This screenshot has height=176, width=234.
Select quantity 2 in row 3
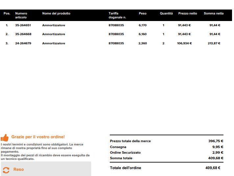coord(163,43)
